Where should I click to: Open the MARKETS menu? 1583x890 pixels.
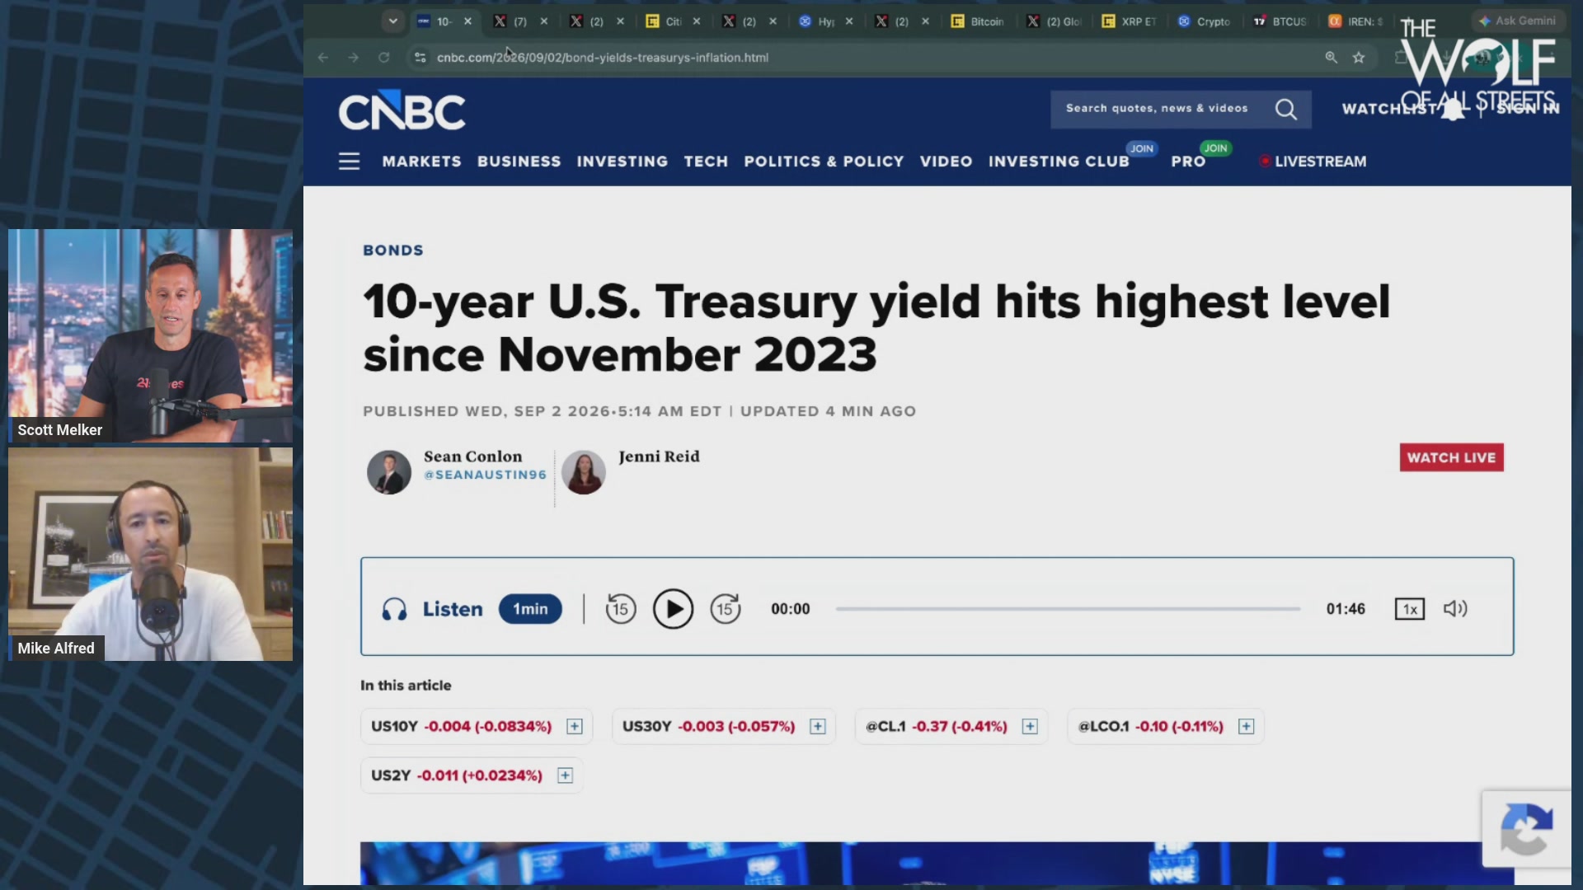tap(421, 162)
